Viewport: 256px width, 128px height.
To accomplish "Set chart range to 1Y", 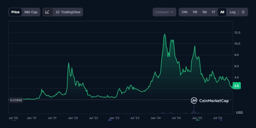I will [x=213, y=12].
